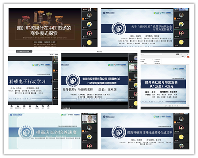Image resolution: width=198 pixels, height=158 pixels.
Task: Toggle the presenter view checkbox in ribbon
Action: coord(155,59)
